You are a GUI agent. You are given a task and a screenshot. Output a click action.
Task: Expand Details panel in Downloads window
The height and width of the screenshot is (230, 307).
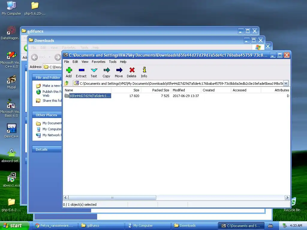click(x=47, y=149)
